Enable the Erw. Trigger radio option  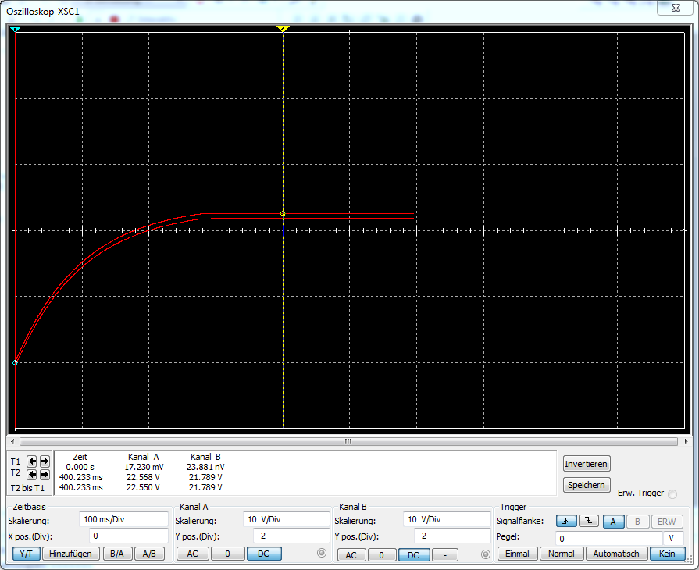pos(672,493)
